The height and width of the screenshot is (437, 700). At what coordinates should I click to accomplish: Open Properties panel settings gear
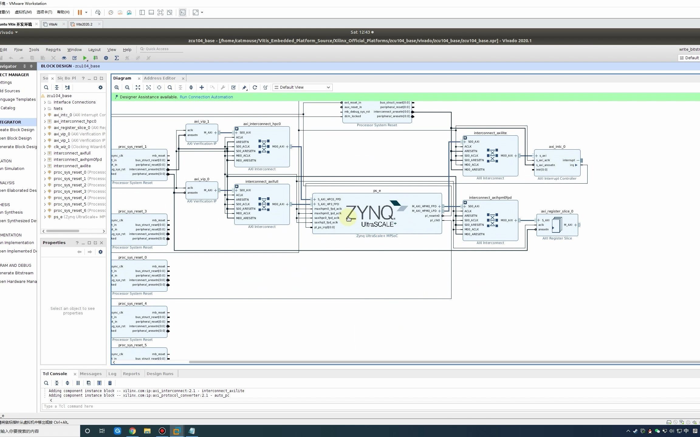(x=101, y=252)
